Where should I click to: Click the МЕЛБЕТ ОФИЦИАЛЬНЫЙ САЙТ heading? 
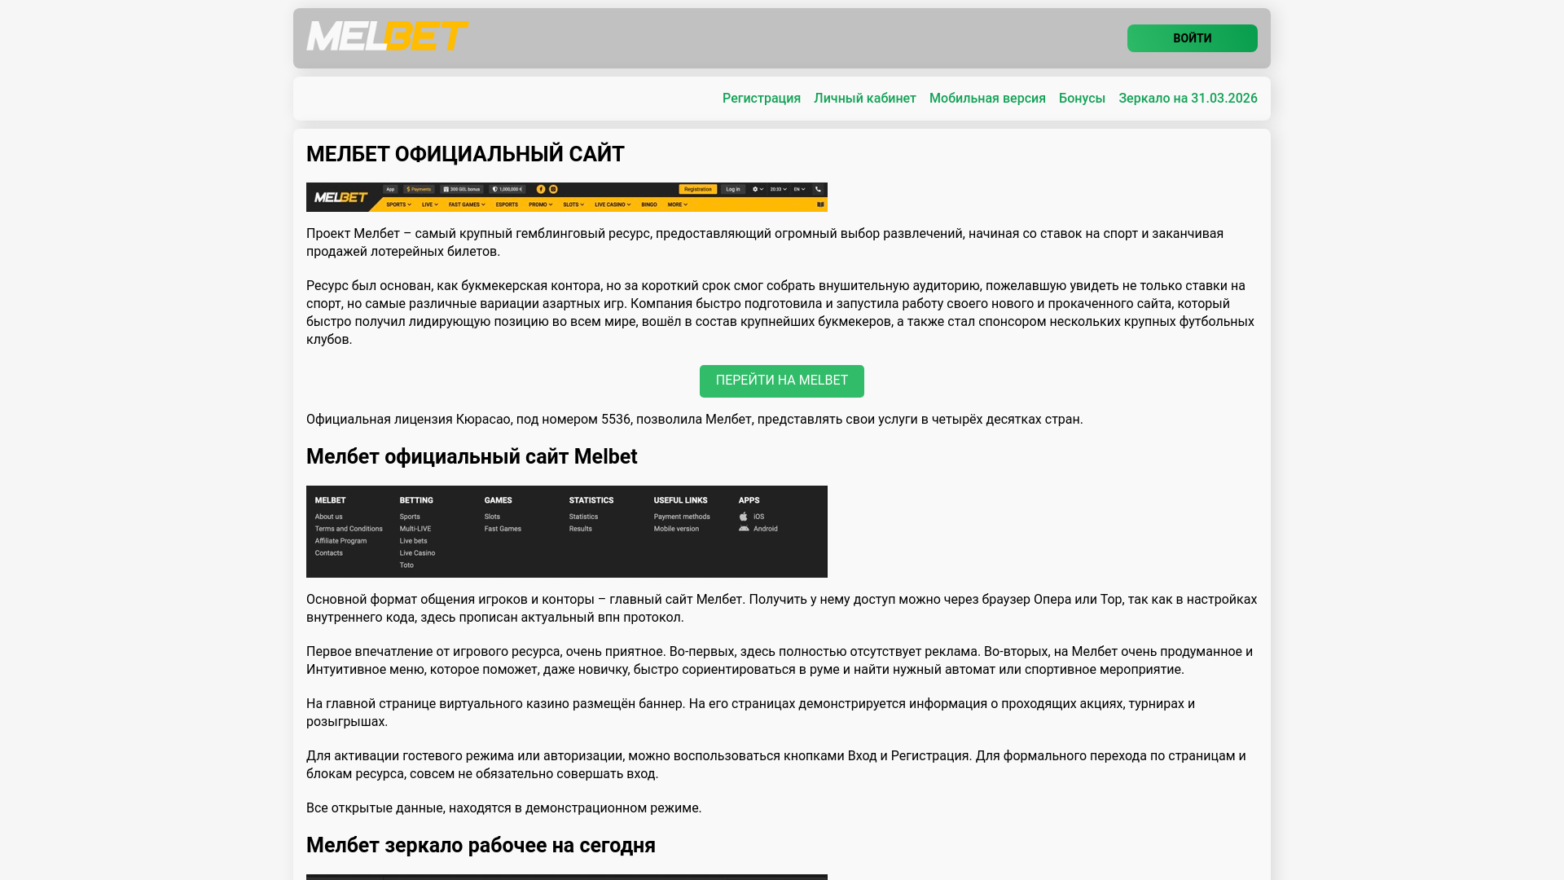pyautogui.click(x=465, y=154)
